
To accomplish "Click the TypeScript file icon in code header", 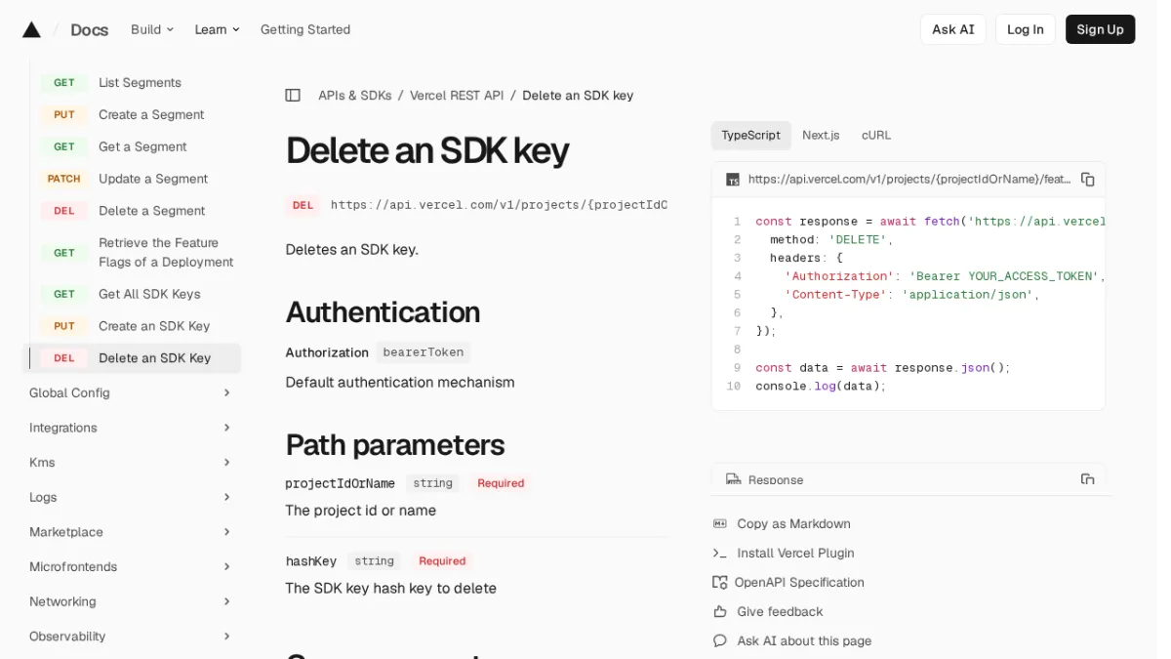I will click(x=733, y=180).
